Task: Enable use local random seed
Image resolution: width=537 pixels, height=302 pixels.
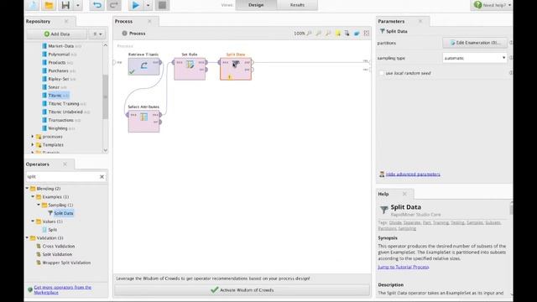Action: [x=382, y=73]
